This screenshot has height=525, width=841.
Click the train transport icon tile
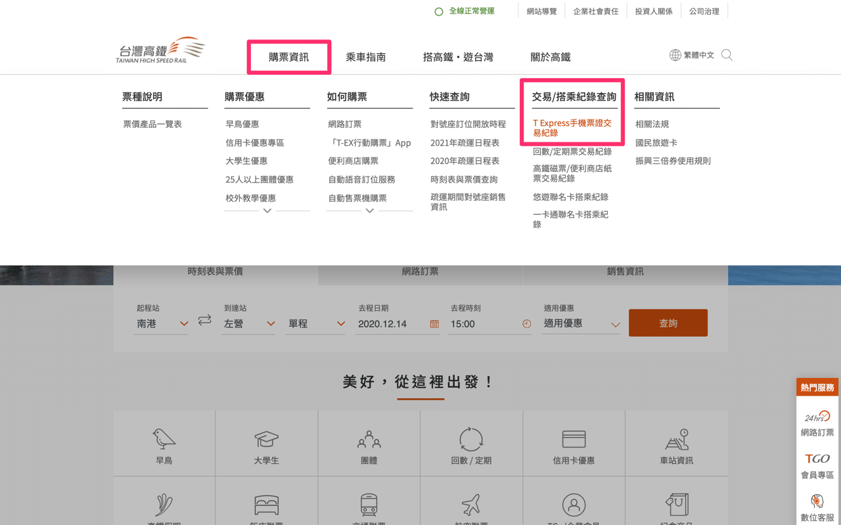tap(369, 505)
